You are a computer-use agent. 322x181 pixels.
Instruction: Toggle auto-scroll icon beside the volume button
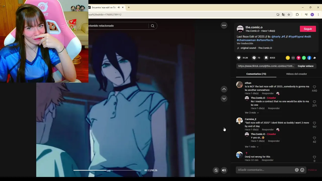pyautogui.click(x=216, y=170)
